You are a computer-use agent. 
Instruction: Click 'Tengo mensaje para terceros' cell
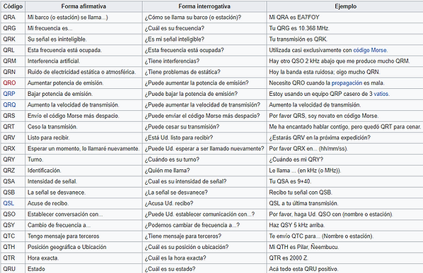coord(83,236)
